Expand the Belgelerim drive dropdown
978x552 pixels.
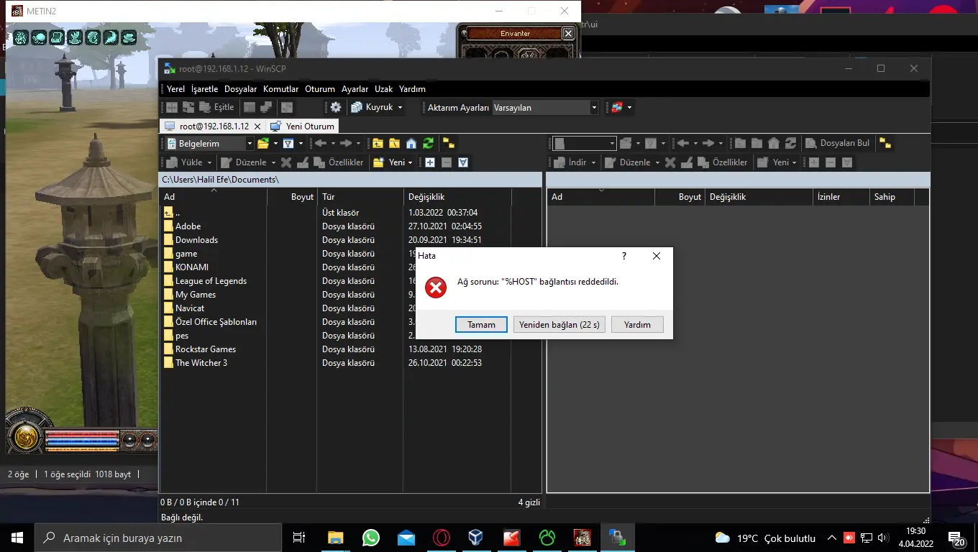[250, 144]
